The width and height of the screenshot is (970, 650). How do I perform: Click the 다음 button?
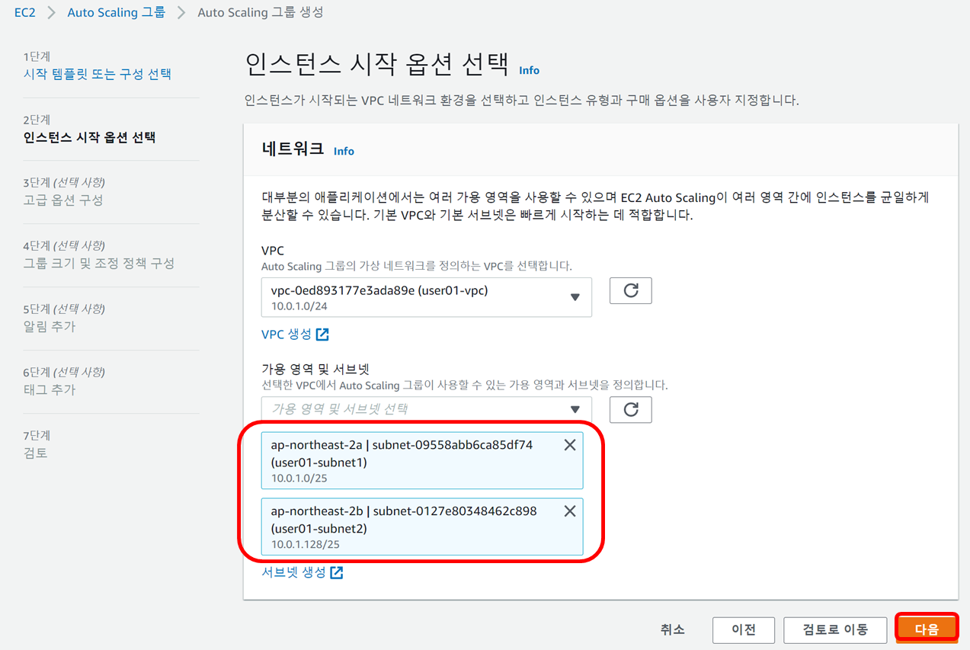point(927,629)
